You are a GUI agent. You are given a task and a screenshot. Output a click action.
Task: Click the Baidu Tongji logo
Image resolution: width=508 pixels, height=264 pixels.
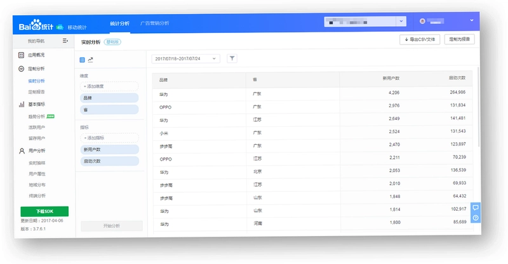[x=36, y=26]
